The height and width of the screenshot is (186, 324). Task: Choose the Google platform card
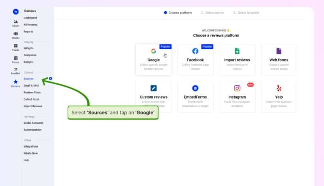click(x=154, y=59)
